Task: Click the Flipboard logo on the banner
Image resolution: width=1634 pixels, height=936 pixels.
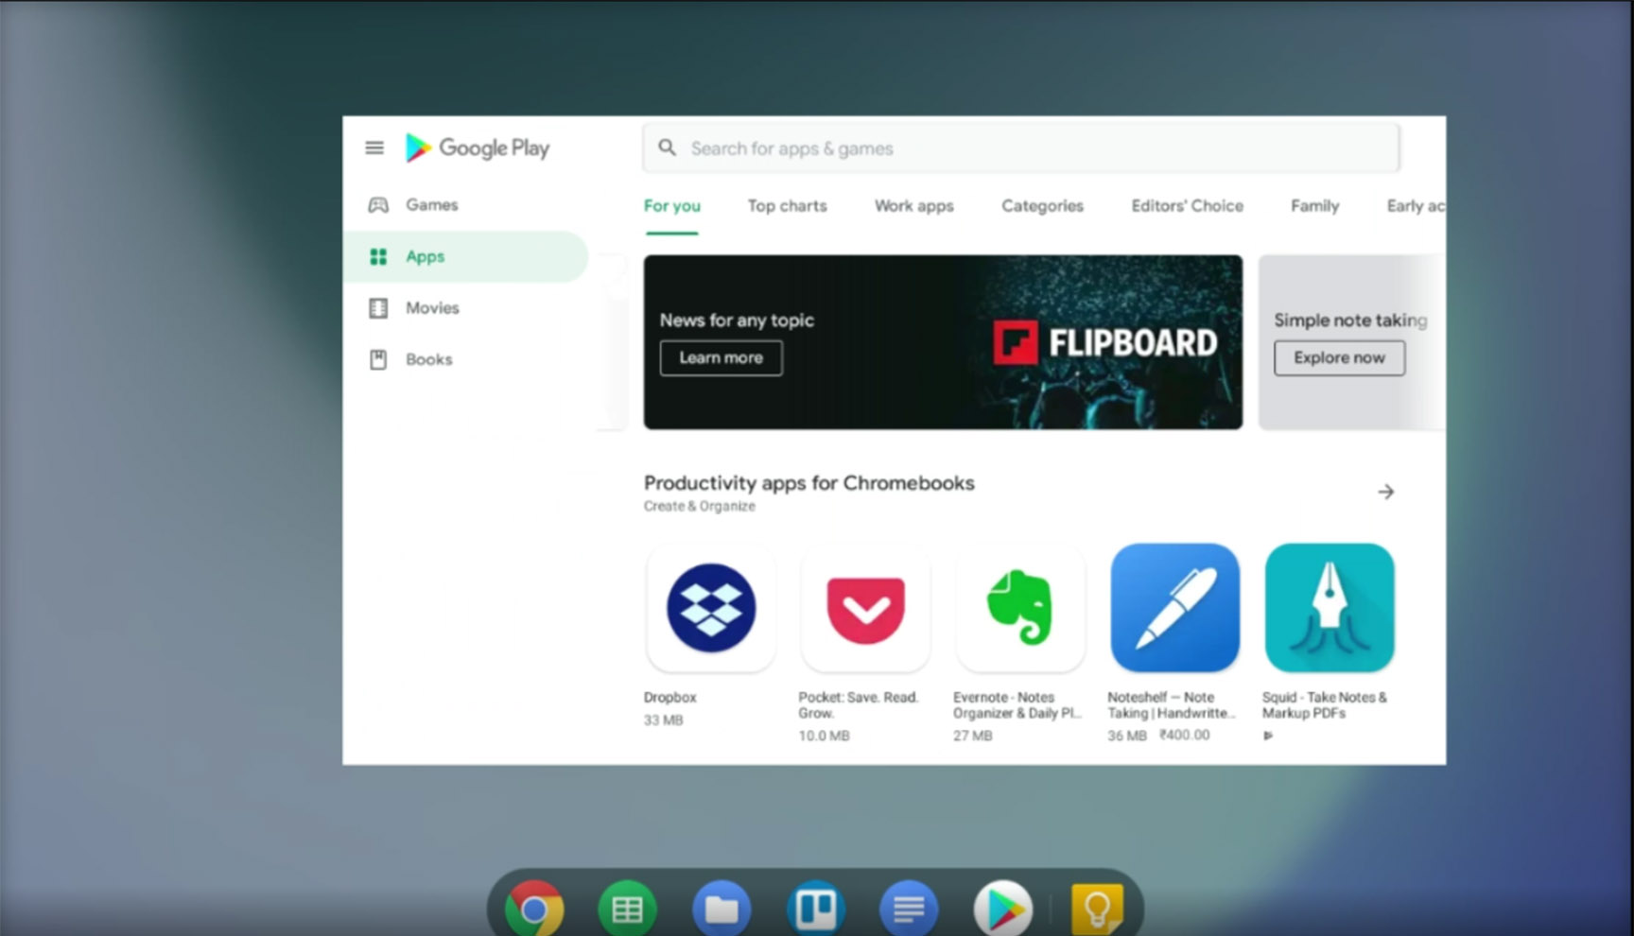Action: 1105,342
